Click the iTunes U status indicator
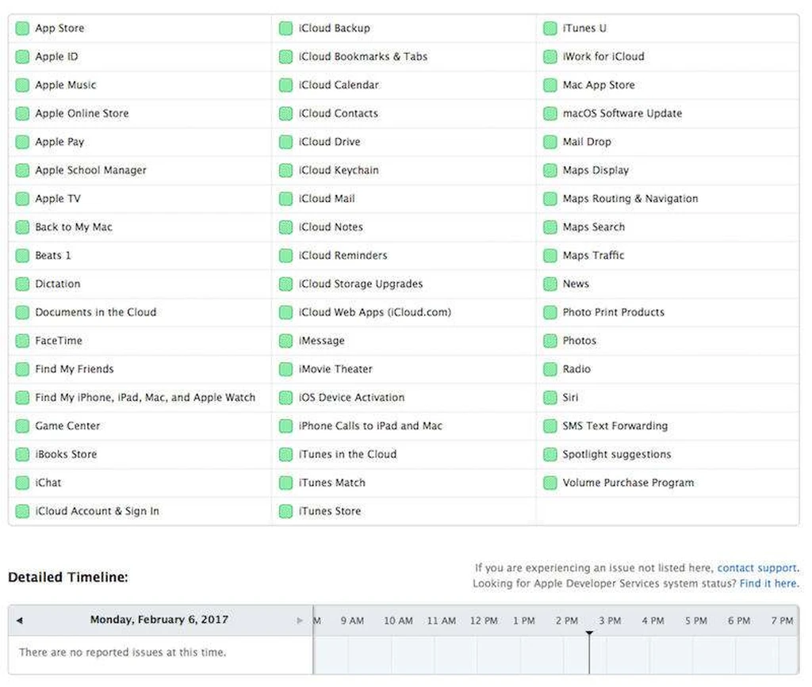Screen dimensions: 812x687 coord(550,29)
